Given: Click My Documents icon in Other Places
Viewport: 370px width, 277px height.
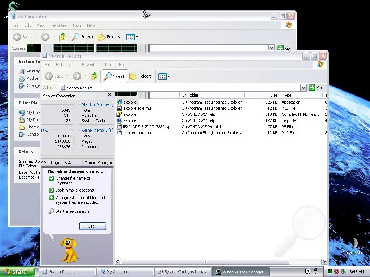Looking at the screenshot, I should click(x=22, y=120).
